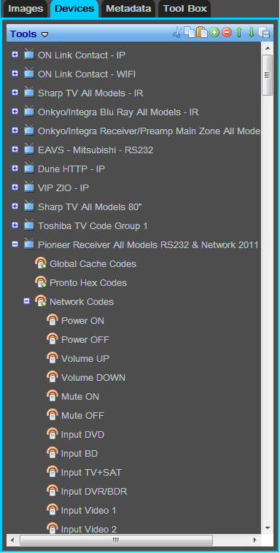Open the Tool Box tab
Image resolution: width=280 pixels, height=553 pixels.
click(184, 9)
